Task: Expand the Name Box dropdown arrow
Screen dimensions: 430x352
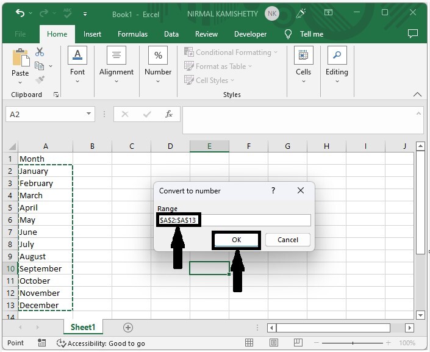Action: (x=89, y=114)
